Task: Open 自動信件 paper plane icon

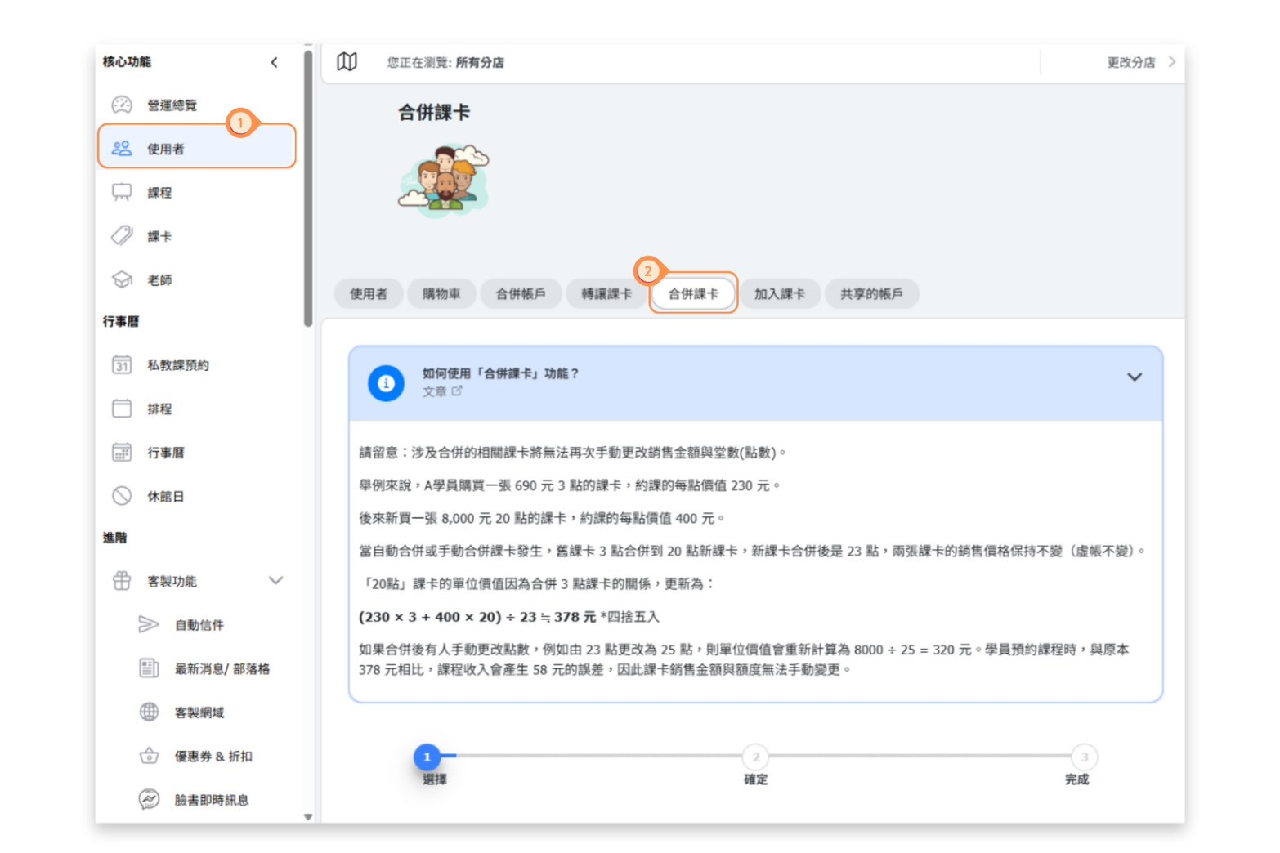Action: [148, 625]
